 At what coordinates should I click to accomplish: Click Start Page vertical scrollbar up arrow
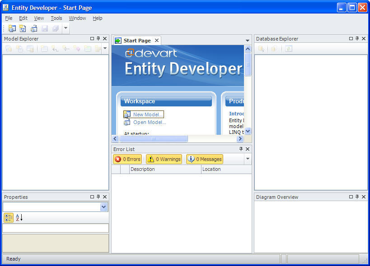[248, 49]
